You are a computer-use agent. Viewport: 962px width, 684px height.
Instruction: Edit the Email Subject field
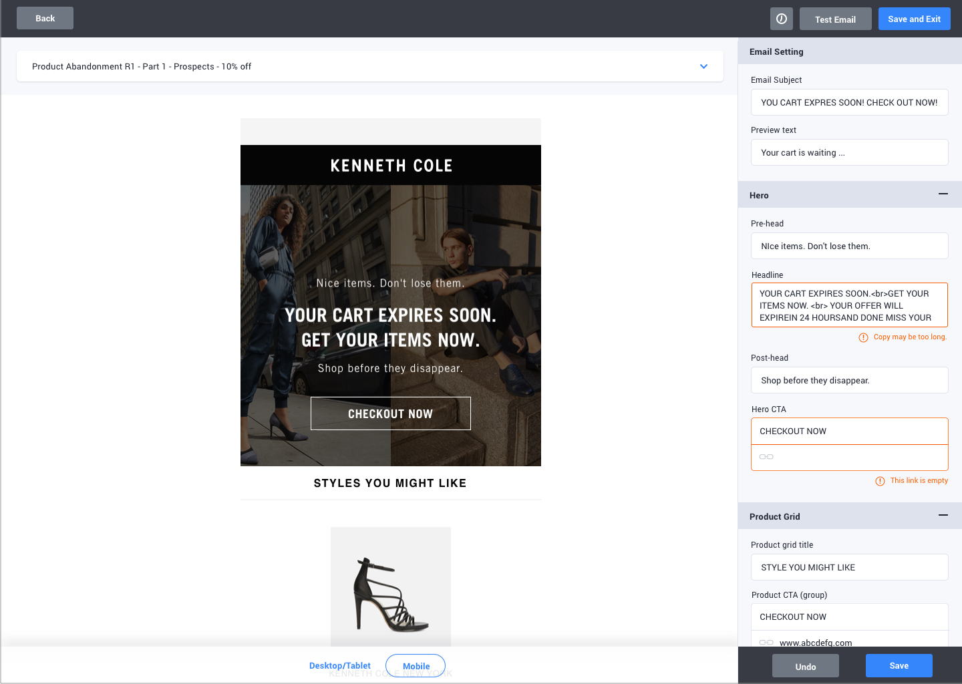pos(850,102)
